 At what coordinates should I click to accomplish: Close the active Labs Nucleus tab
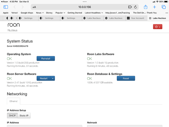pos(150,18)
